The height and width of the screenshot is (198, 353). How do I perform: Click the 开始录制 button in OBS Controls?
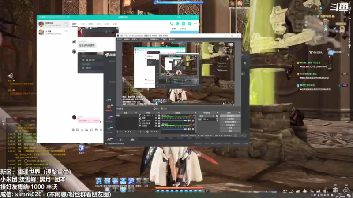[x=230, y=119]
